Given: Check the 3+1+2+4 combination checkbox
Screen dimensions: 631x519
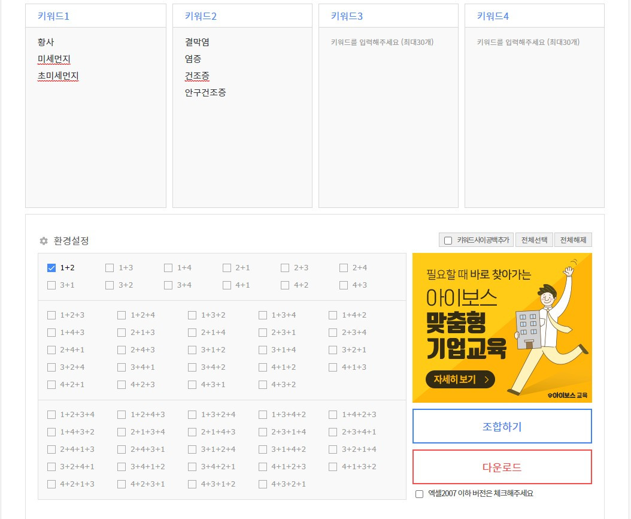Looking at the screenshot, I should point(192,449).
